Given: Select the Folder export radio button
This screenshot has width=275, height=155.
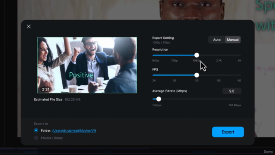Looking at the screenshot, I should click(36, 130).
